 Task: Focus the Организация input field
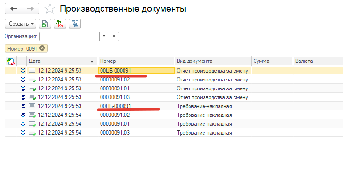[69, 36]
